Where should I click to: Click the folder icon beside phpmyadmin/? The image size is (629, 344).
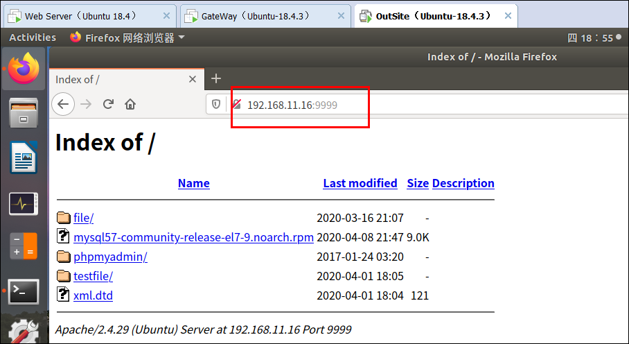tap(63, 257)
